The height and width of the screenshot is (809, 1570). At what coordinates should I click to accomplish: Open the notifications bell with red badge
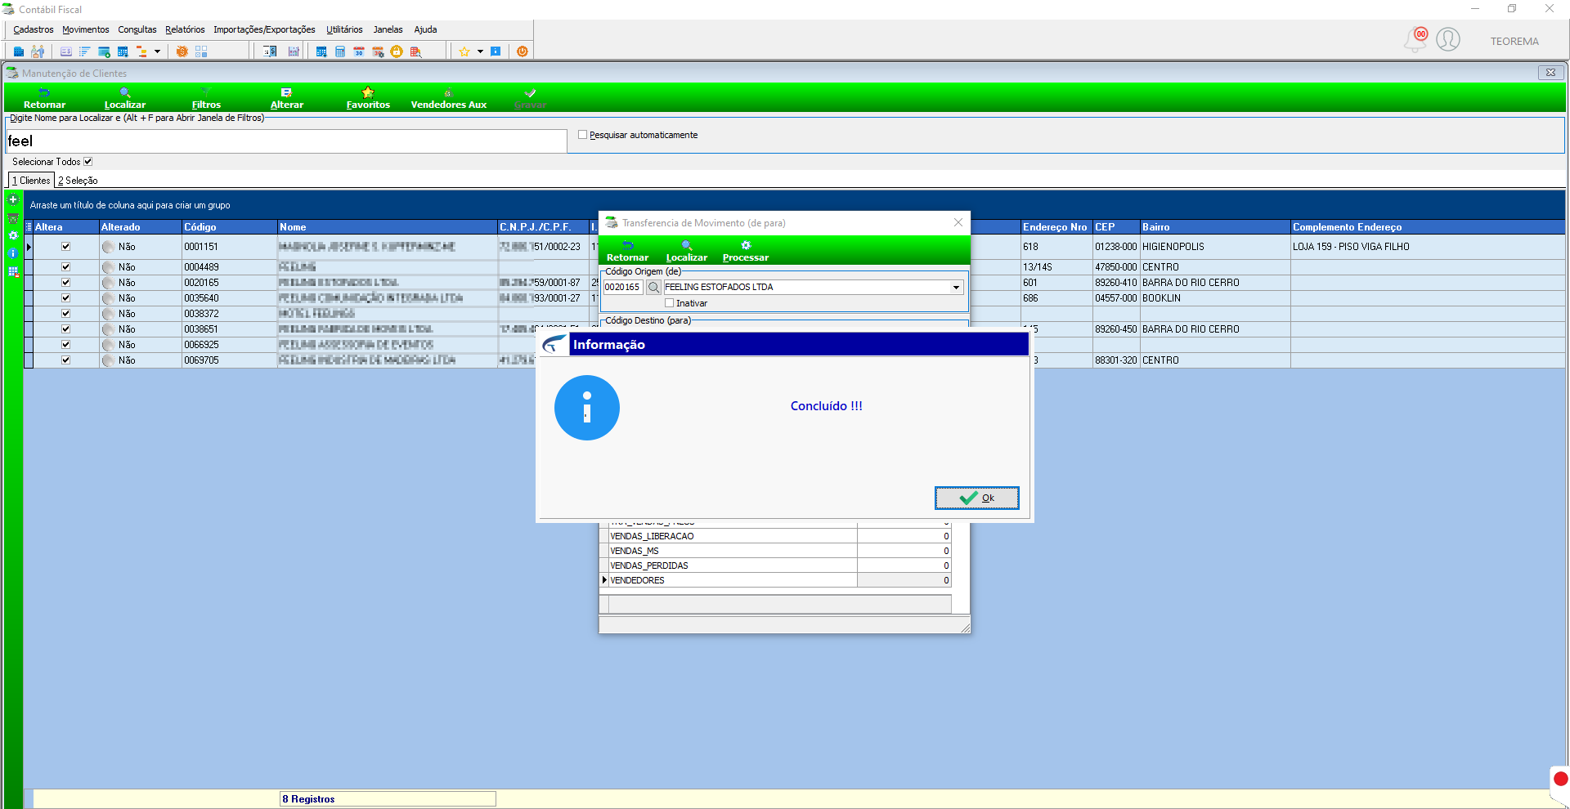pyautogui.click(x=1416, y=39)
